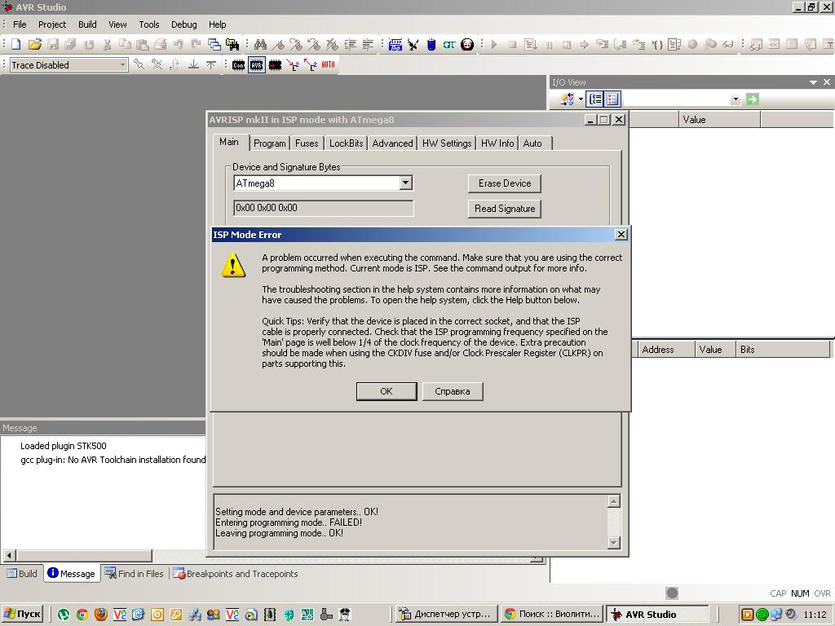Open the Project menu

click(52, 24)
